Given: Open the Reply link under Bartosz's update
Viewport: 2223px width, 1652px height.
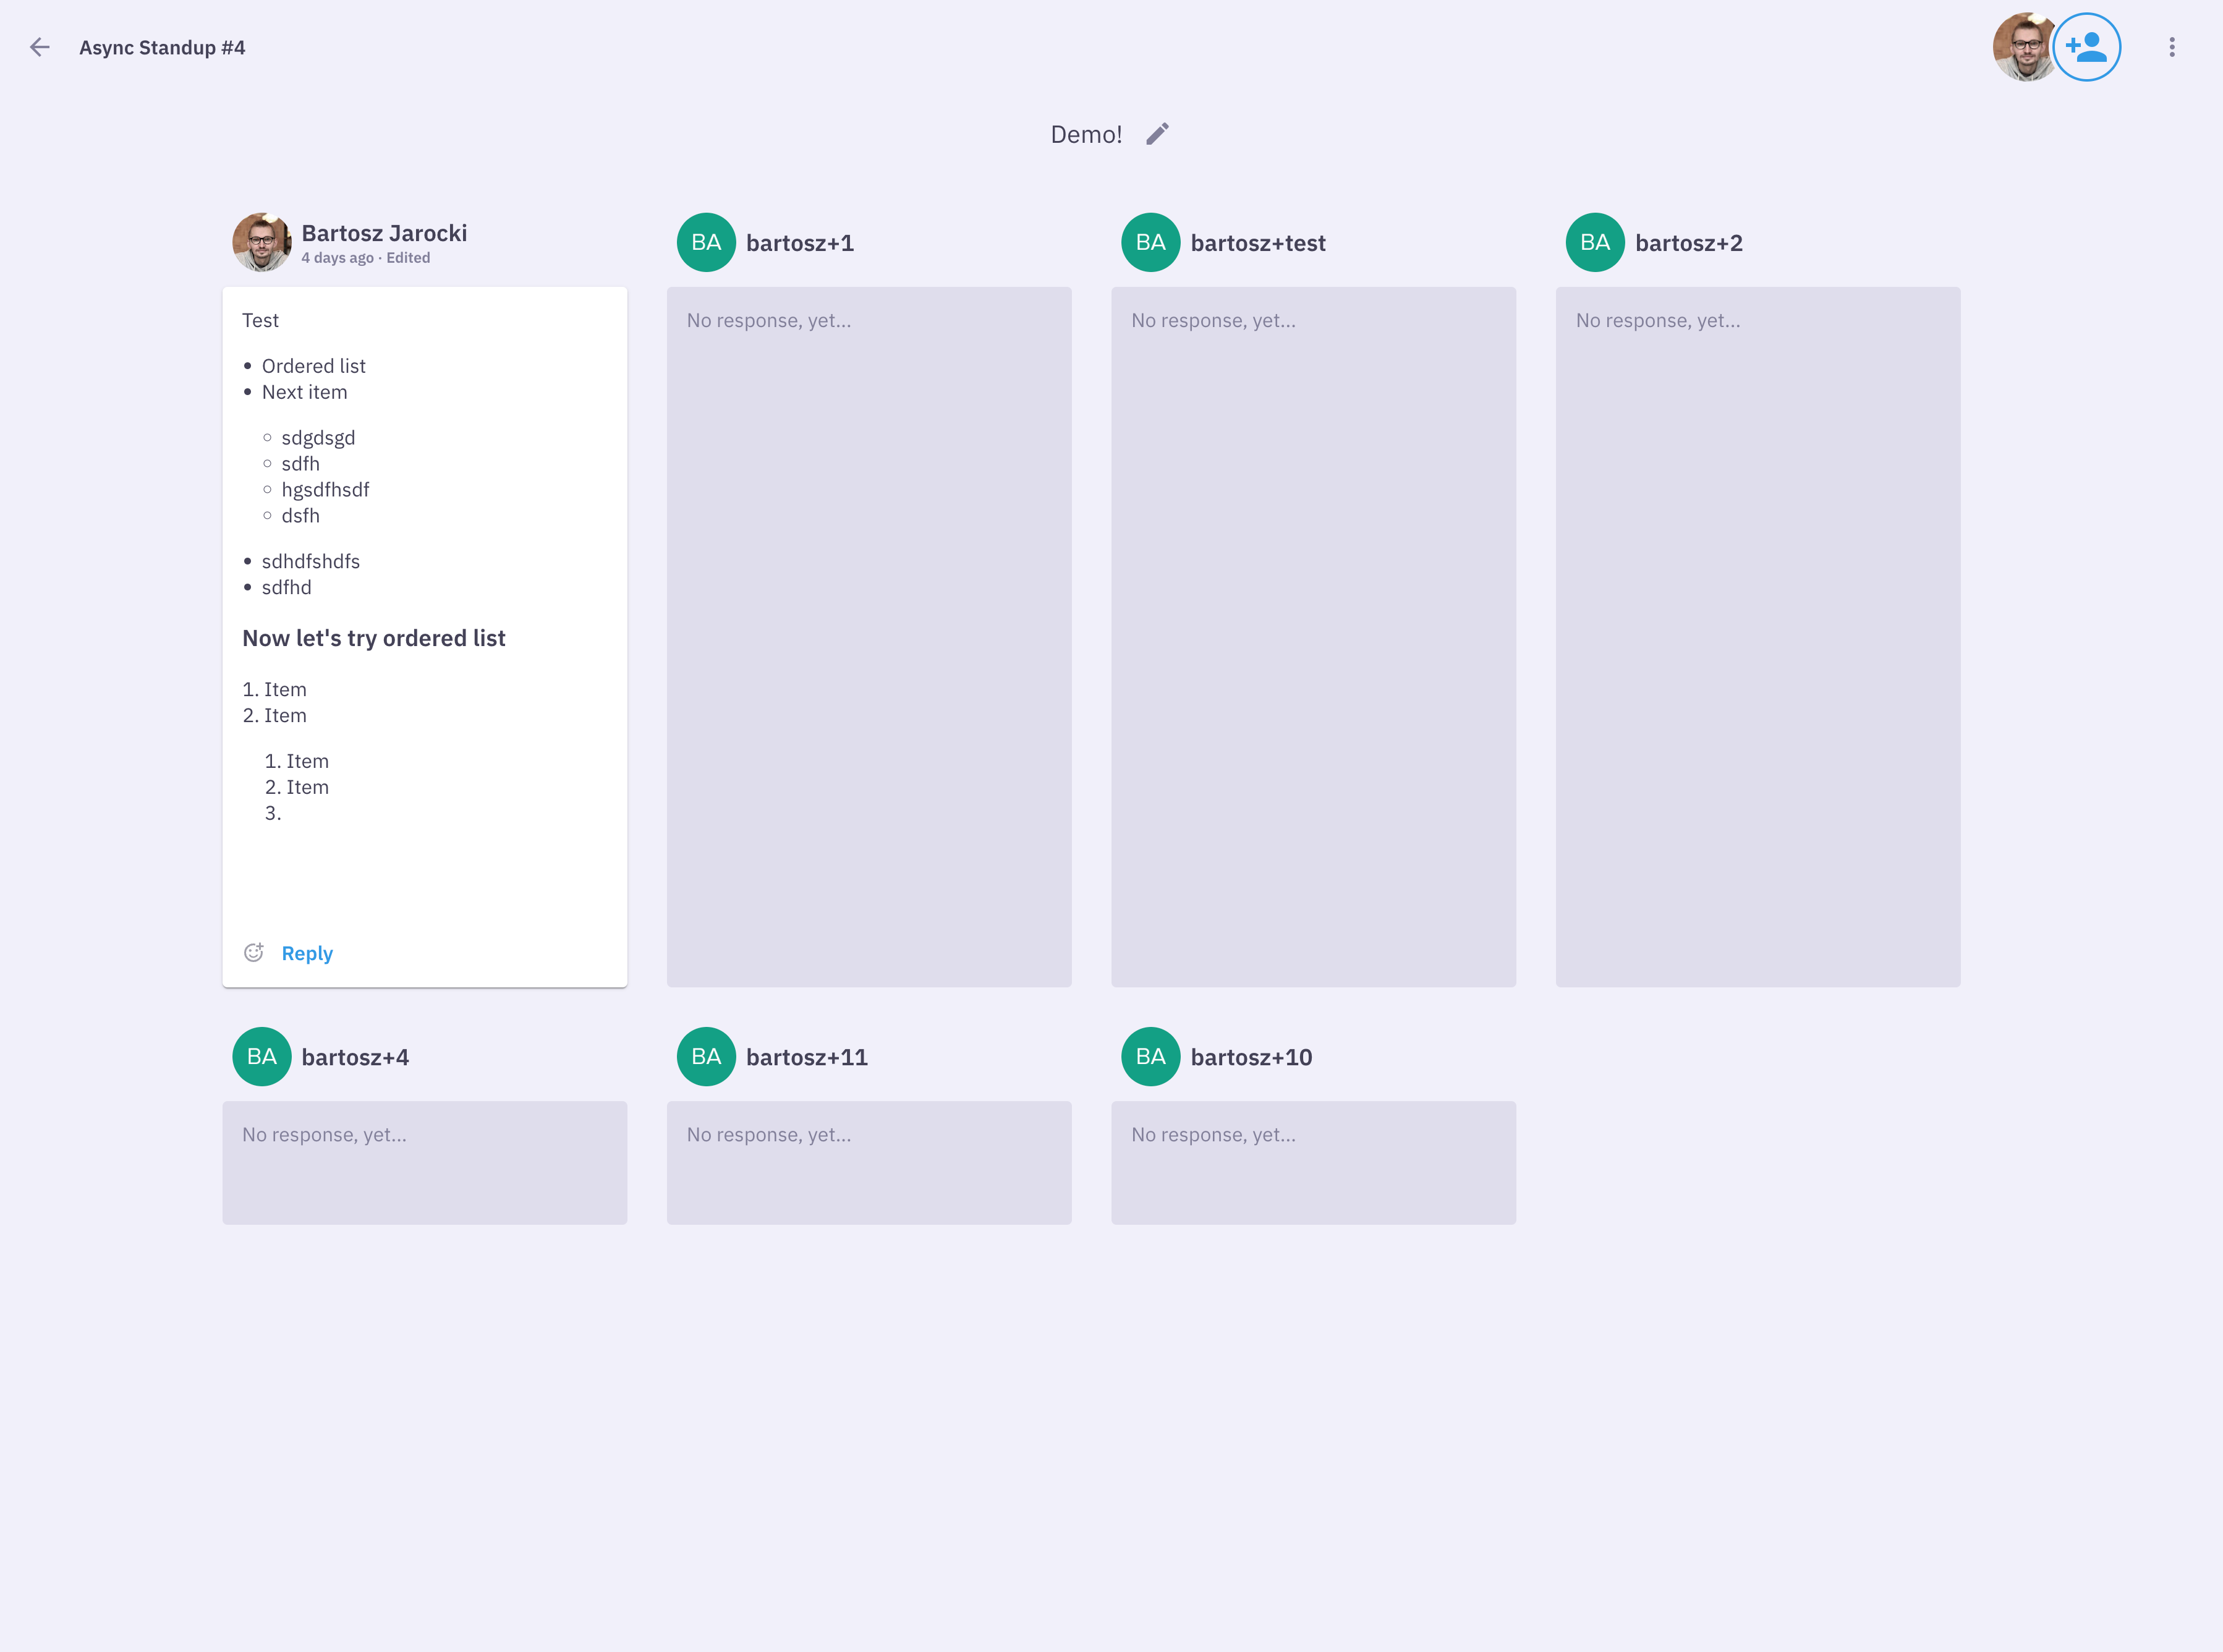Looking at the screenshot, I should pos(306,952).
